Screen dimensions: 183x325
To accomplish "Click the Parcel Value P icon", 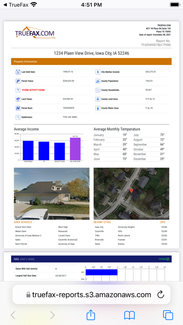I will (18, 81).
